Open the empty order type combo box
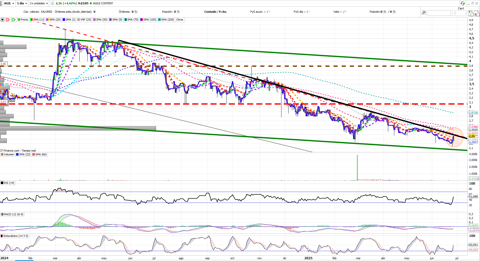This screenshot has width=480, height=261. 440,13
